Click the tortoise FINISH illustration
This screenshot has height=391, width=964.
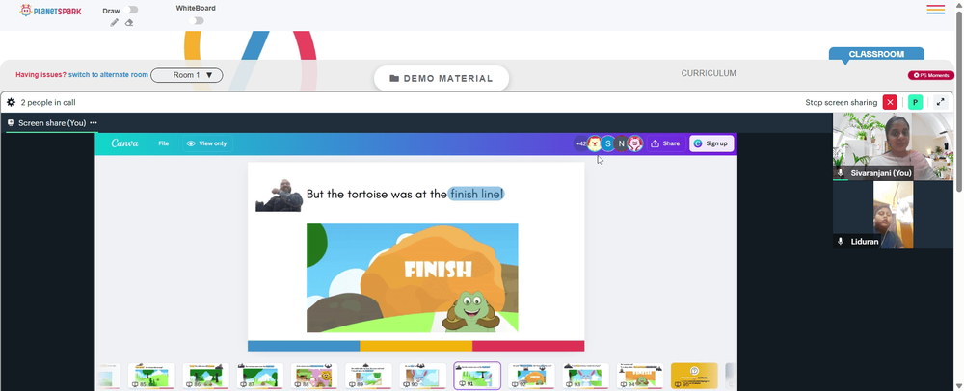point(413,278)
